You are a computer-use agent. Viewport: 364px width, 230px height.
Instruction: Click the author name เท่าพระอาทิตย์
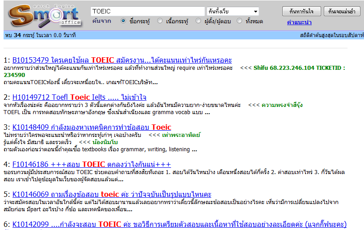click(x=181, y=135)
